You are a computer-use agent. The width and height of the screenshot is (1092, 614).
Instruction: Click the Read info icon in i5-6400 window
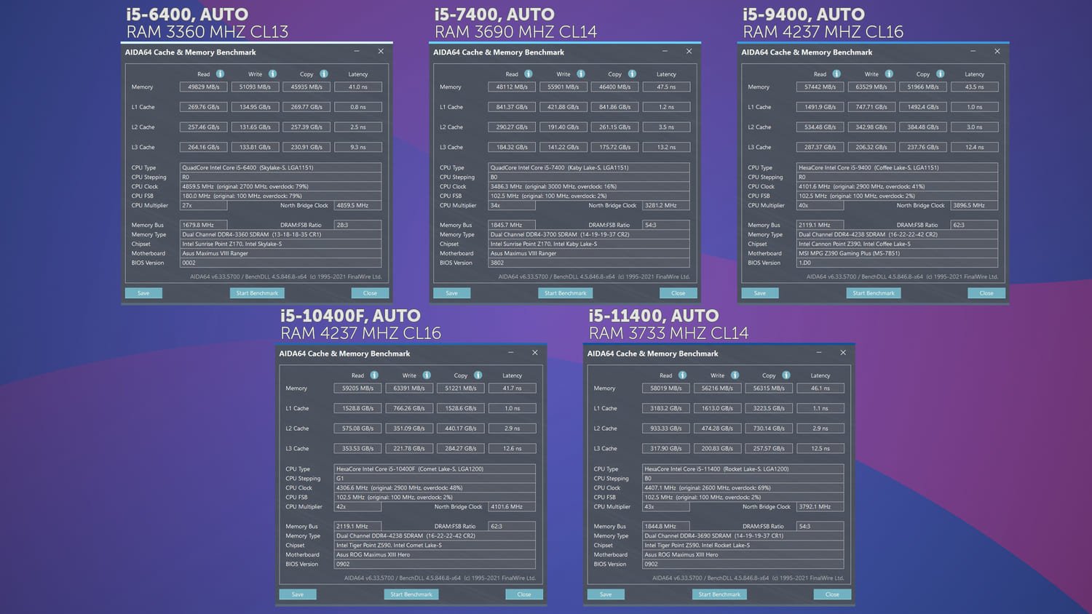220,73
